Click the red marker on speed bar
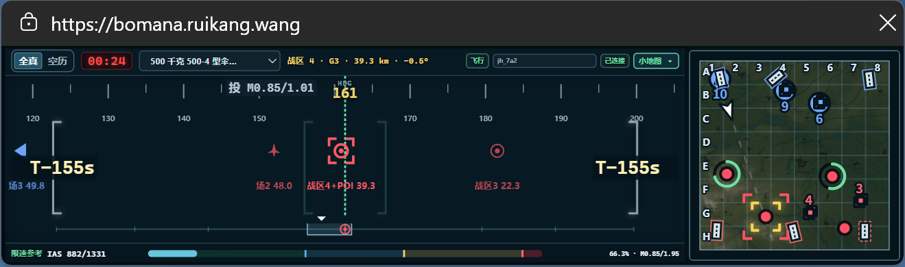Viewport: 905px width, 267px height. [x=523, y=254]
